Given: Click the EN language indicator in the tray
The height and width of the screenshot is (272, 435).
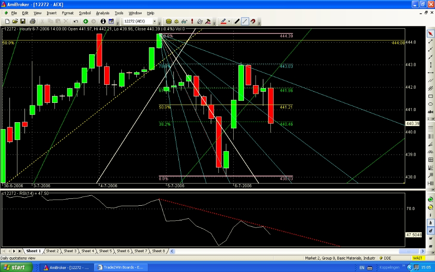Looking at the screenshot, I should (x=362, y=268).
